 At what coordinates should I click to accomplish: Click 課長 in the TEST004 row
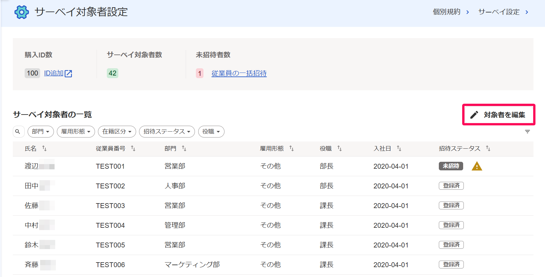click(x=327, y=225)
